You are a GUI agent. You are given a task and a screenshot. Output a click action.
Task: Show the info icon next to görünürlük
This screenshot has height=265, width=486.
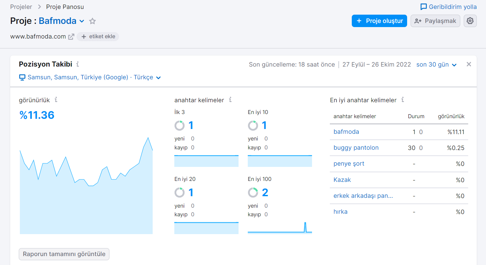(56, 100)
